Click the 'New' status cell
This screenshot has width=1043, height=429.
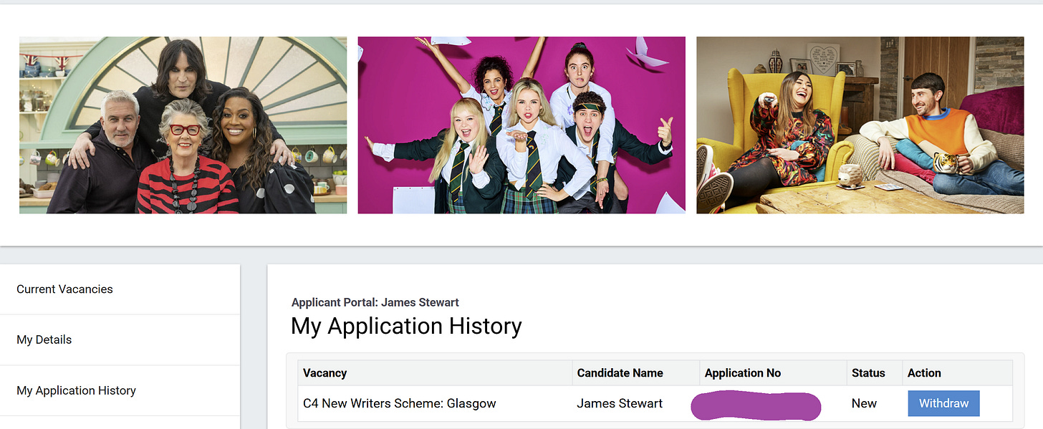(x=874, y=403)
